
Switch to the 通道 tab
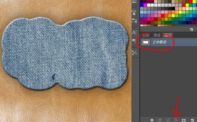tap(157, 35)
